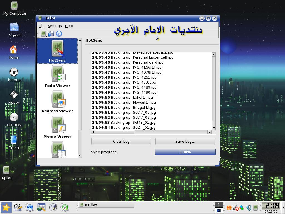Click the KPilot tray icon
This screenshot has width=285, height=214.
pos(255,207)
